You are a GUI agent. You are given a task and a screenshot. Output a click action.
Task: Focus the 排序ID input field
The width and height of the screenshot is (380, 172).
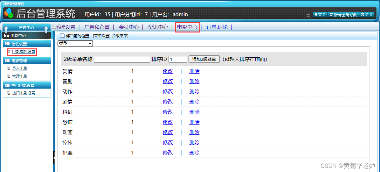click(x=178, y=59)
